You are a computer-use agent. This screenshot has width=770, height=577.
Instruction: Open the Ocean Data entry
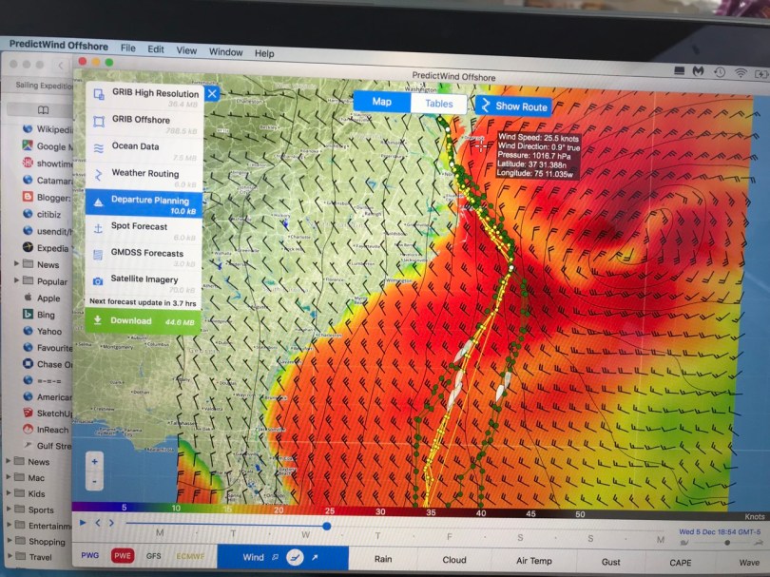coord(135,147)
